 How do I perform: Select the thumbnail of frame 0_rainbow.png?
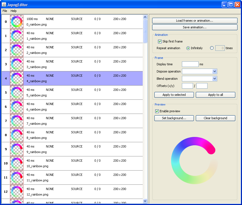click(x=17, y=22)
